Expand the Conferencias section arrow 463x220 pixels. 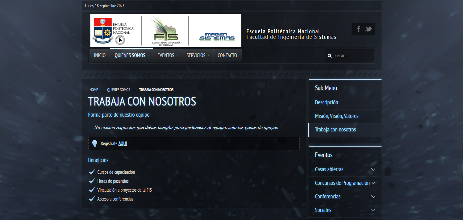(x=373, y=197)
